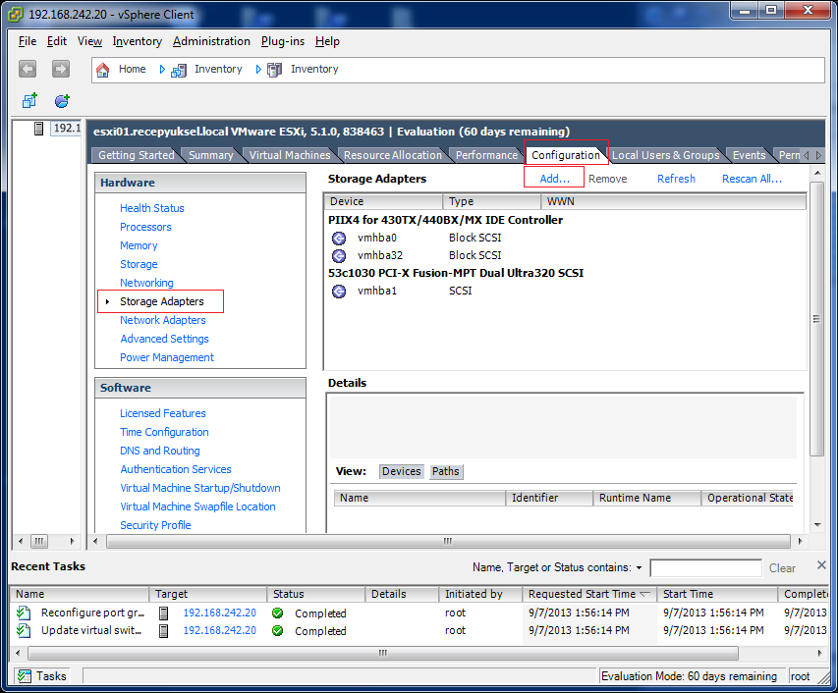Click the forward navigation arrow icon
The height and width of the screenshot is (693, 838).
click(x=60, y=69)
